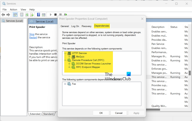
Task: Switch to Extended view tab
Action: 35,114
